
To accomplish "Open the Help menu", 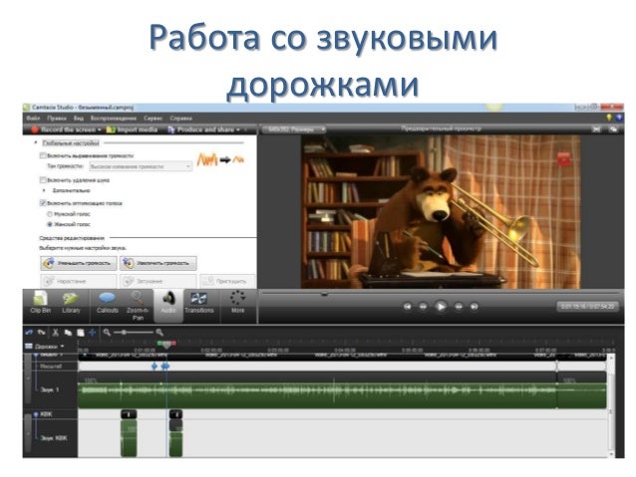I will 180,119.
